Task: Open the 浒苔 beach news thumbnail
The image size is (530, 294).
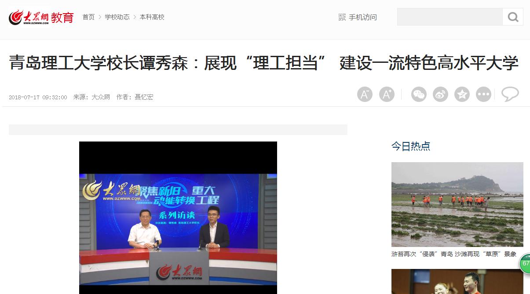Action: point(457,204)
